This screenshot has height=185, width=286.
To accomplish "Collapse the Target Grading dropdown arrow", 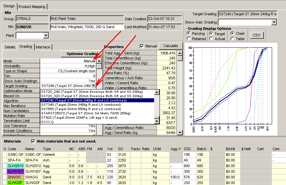I will pos(94,86).
